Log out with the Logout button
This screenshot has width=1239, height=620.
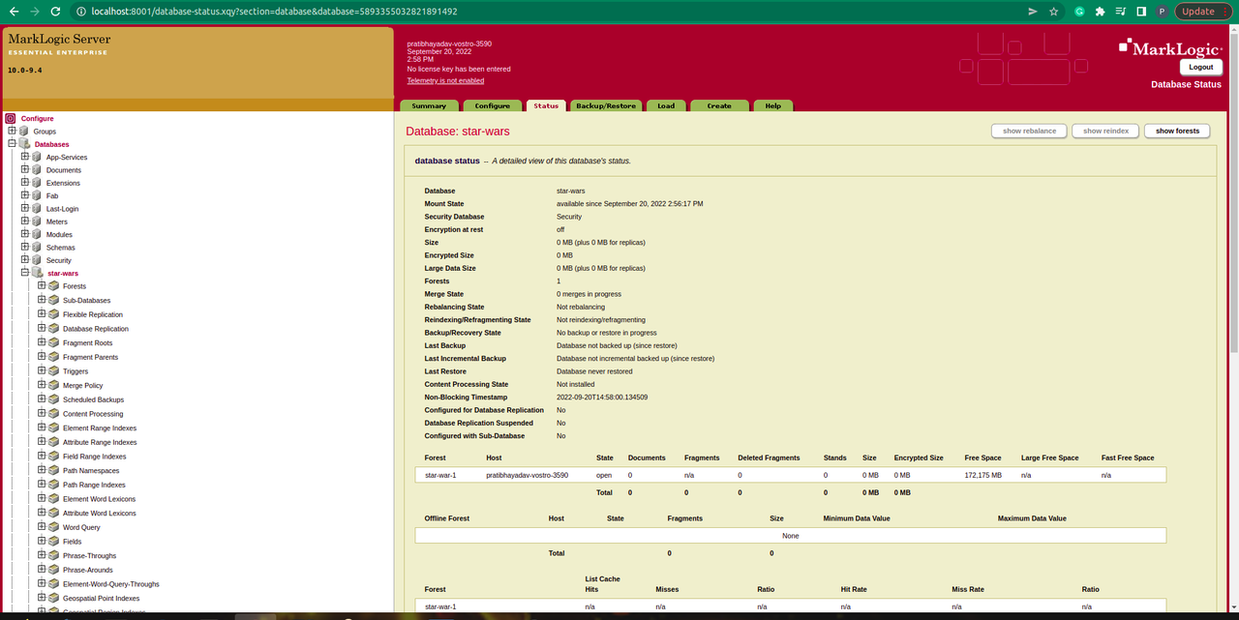tap(1200, 67)
